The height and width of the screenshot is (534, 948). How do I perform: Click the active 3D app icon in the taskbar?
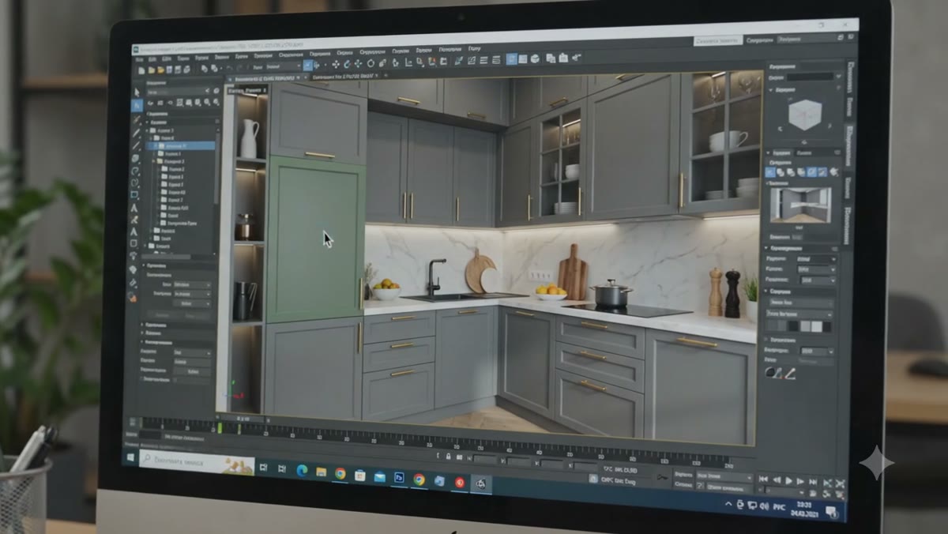click(x=480, y=483)
